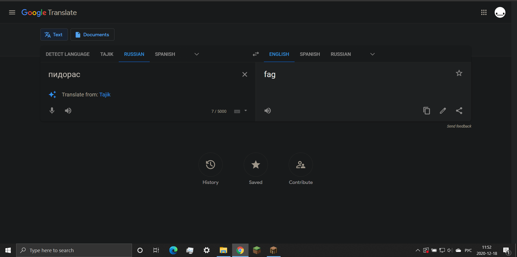Expand more target languages list
517x257 pixels.
coord(372,54)
